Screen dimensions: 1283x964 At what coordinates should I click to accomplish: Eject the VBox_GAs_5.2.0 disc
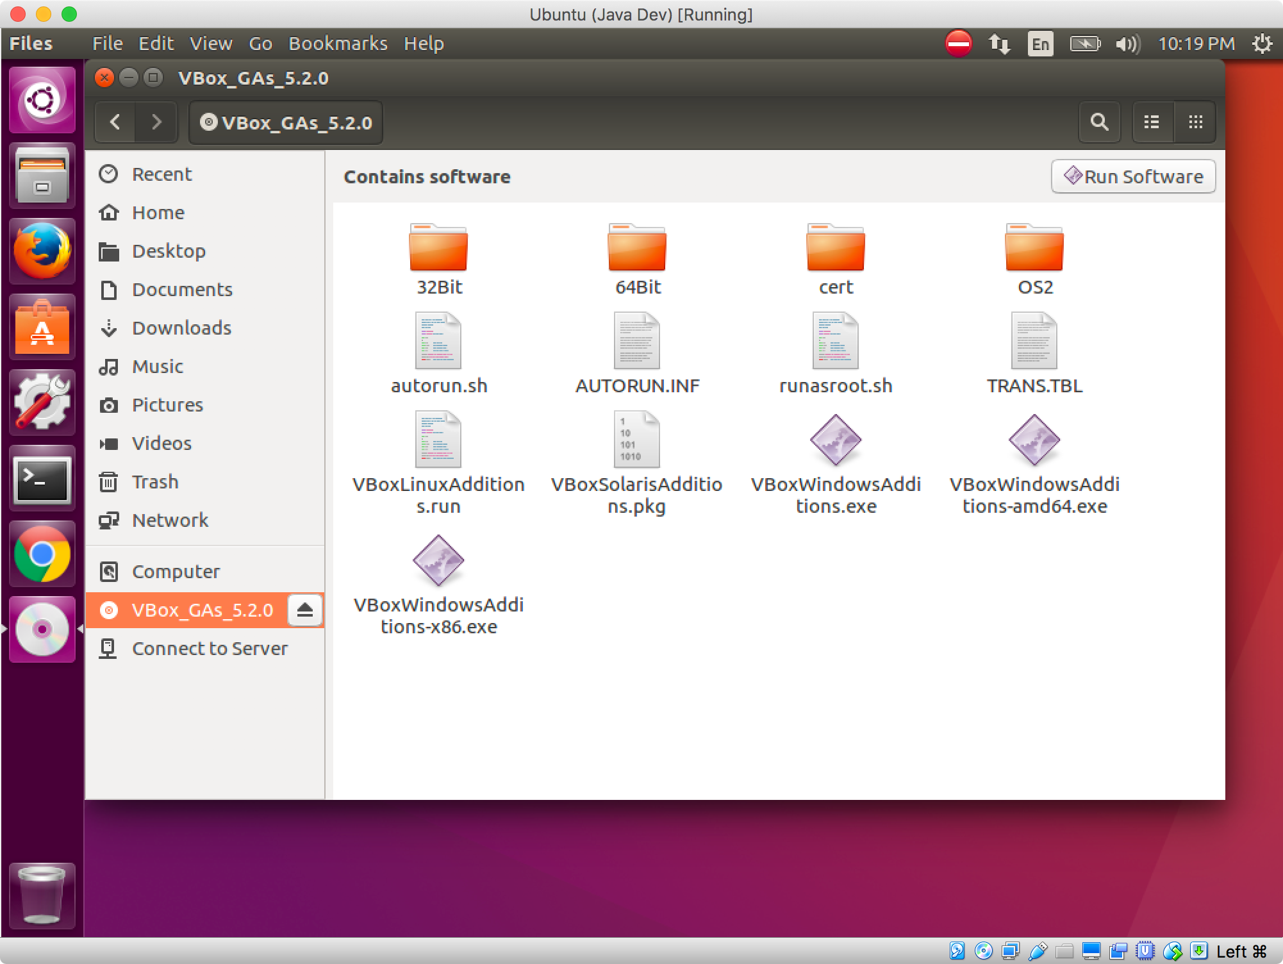coord(305,610)
